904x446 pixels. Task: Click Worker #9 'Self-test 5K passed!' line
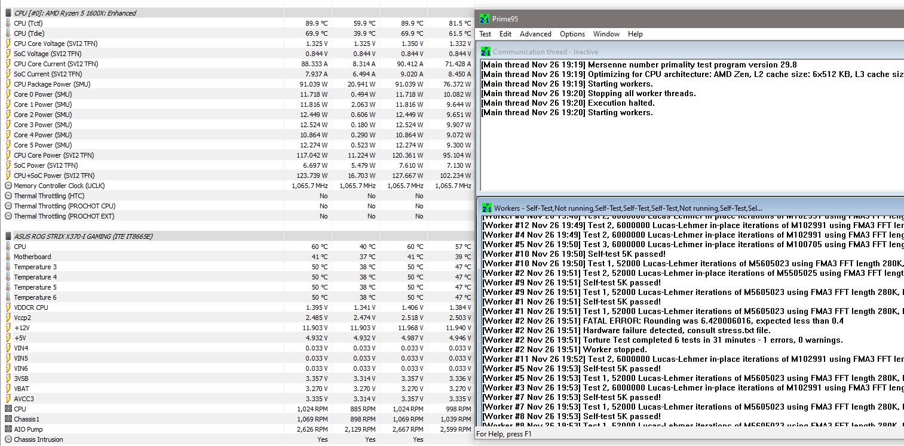[x=571, y=282]
